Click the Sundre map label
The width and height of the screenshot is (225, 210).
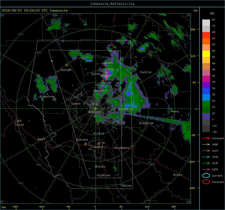pos(76,104)
